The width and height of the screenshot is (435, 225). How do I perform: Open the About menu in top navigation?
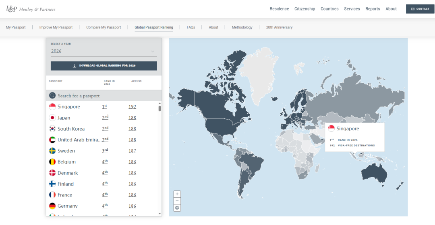(x=391, y=9)
